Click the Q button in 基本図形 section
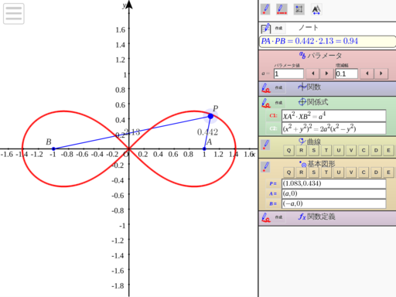Image resolution: width=396 pixels, height=297 pixels. 288,172
